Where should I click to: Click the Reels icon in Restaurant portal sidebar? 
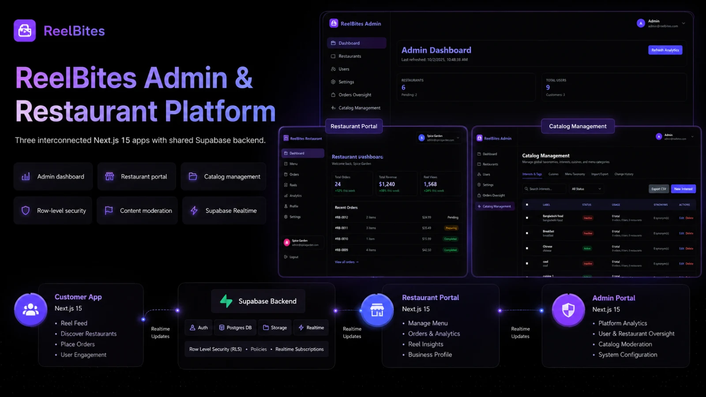(x=286, y=185)
